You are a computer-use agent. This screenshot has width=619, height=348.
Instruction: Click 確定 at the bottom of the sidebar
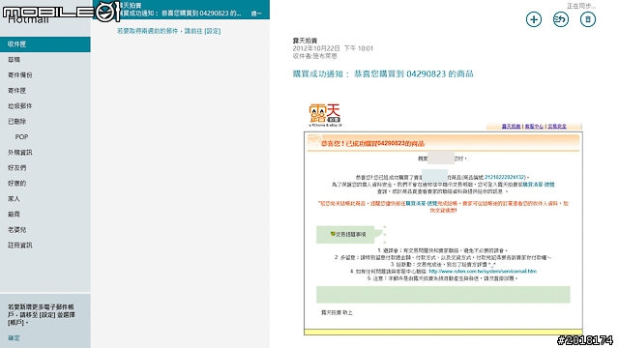14,337
